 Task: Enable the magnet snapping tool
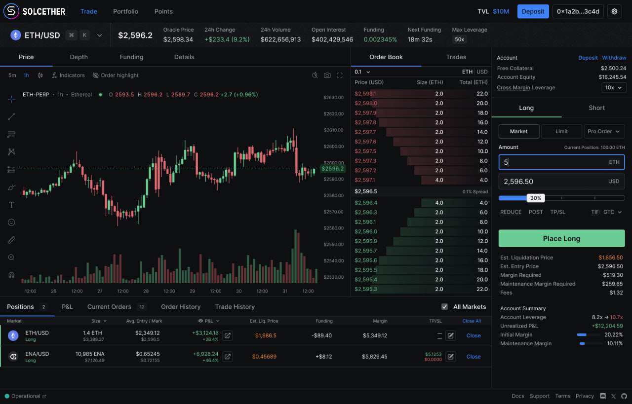click(11, 275)
